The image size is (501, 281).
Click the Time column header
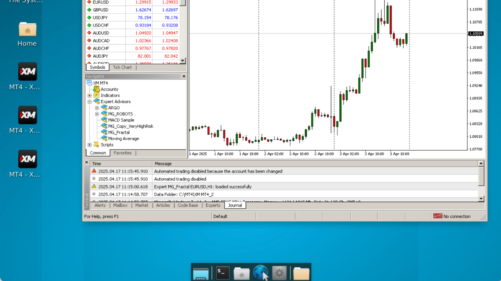click(121, 164)
